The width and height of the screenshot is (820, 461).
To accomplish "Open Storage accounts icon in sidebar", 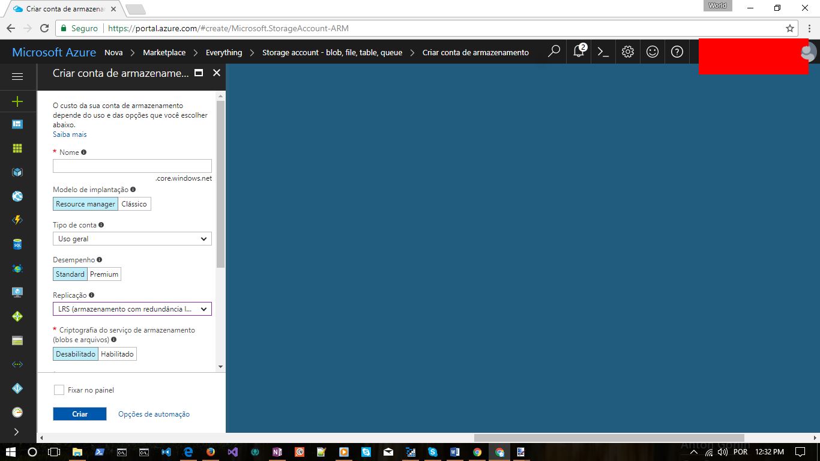I will (17, 340).
